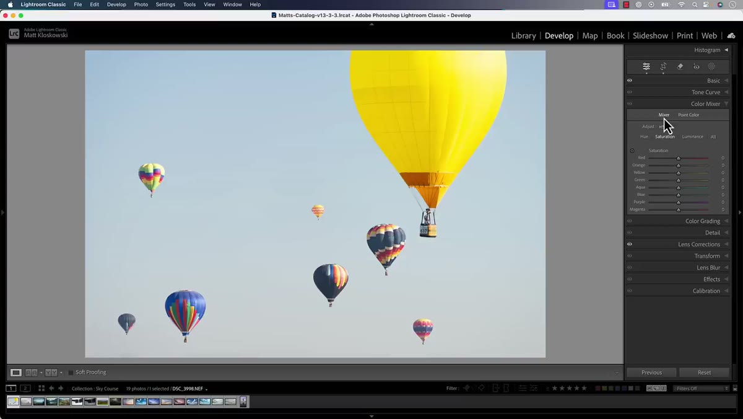Expand the Tone Curve panel

click(726, 92)
